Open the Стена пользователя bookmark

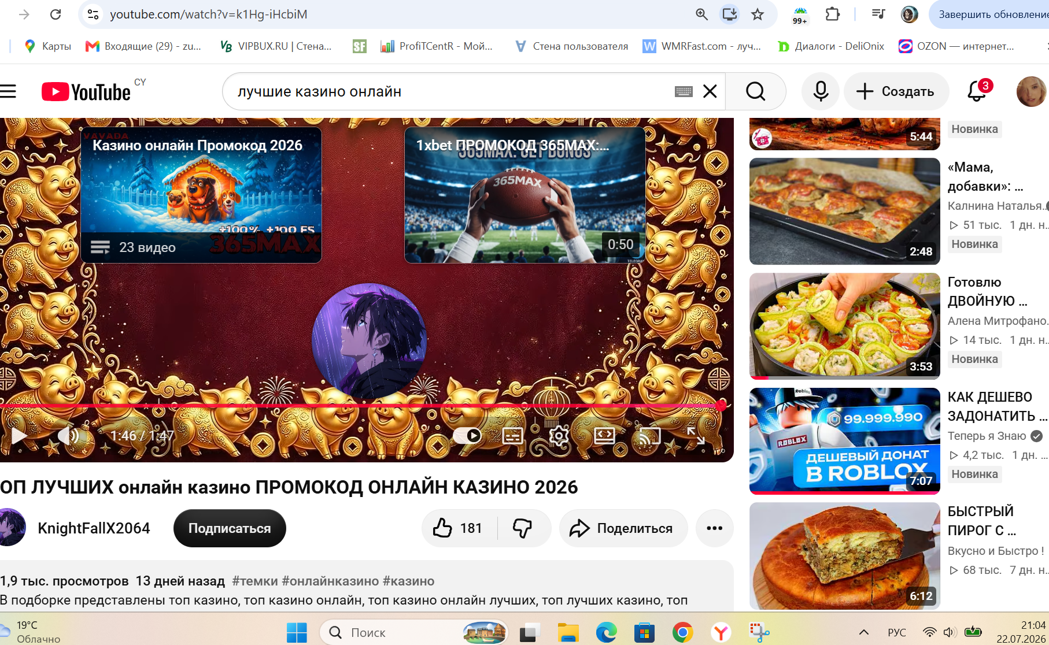(x=571, y=46)
